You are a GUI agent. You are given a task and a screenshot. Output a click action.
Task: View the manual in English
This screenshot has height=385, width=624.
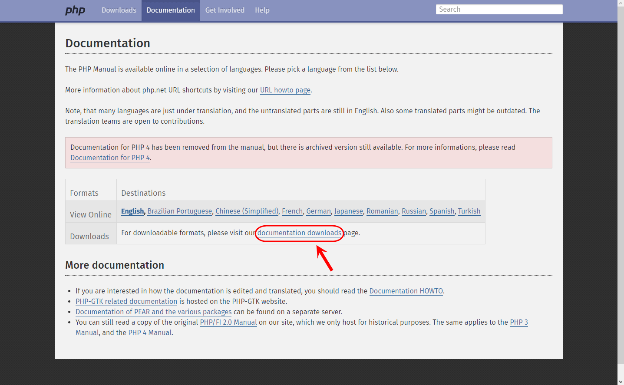(132, 211)
